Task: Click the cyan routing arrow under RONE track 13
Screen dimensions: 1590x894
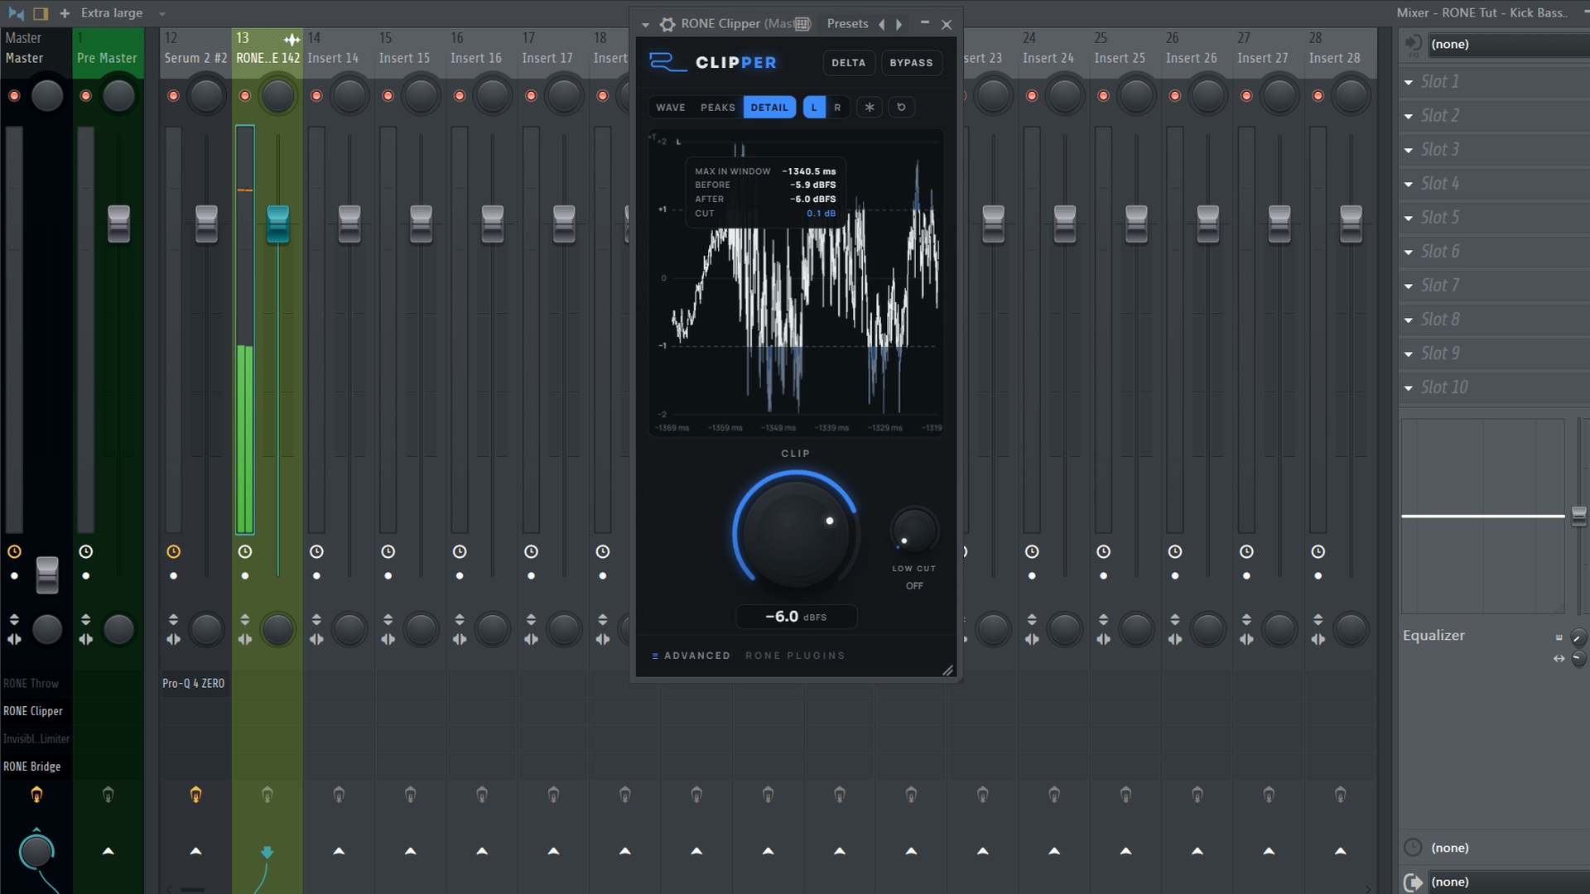Action: [x=267, y=852]
